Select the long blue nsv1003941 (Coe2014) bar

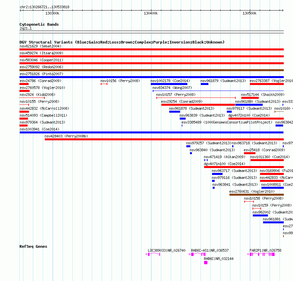[x=151, y=132]
